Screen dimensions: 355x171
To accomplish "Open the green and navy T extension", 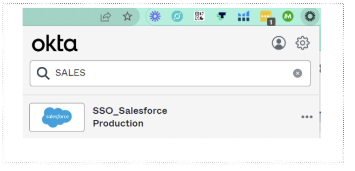I will 221,16.
